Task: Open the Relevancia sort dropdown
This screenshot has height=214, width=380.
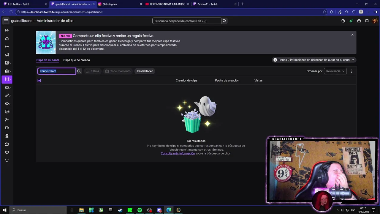Action: [335, 71]
